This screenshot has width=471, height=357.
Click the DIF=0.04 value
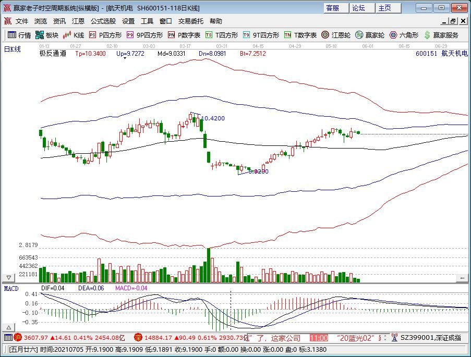tap(53, 288)
